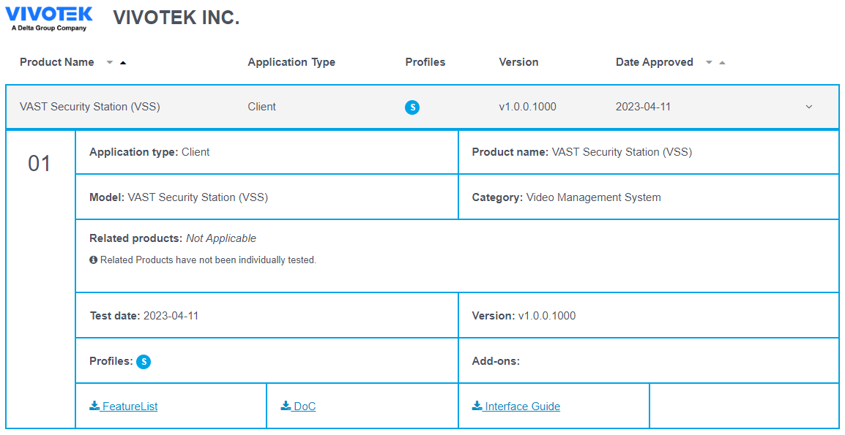
Task: Click the Date Approved column header
Action: (x=654, y=62)
